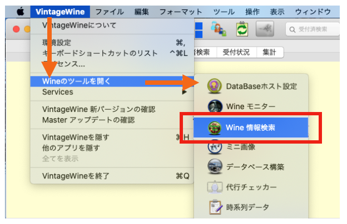Click the DataBaseホスト設定 icon in submenu

point(215,86)
